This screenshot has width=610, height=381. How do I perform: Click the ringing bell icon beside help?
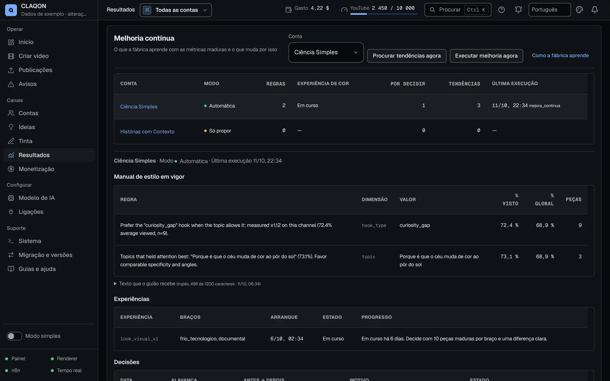pos(518,10)
